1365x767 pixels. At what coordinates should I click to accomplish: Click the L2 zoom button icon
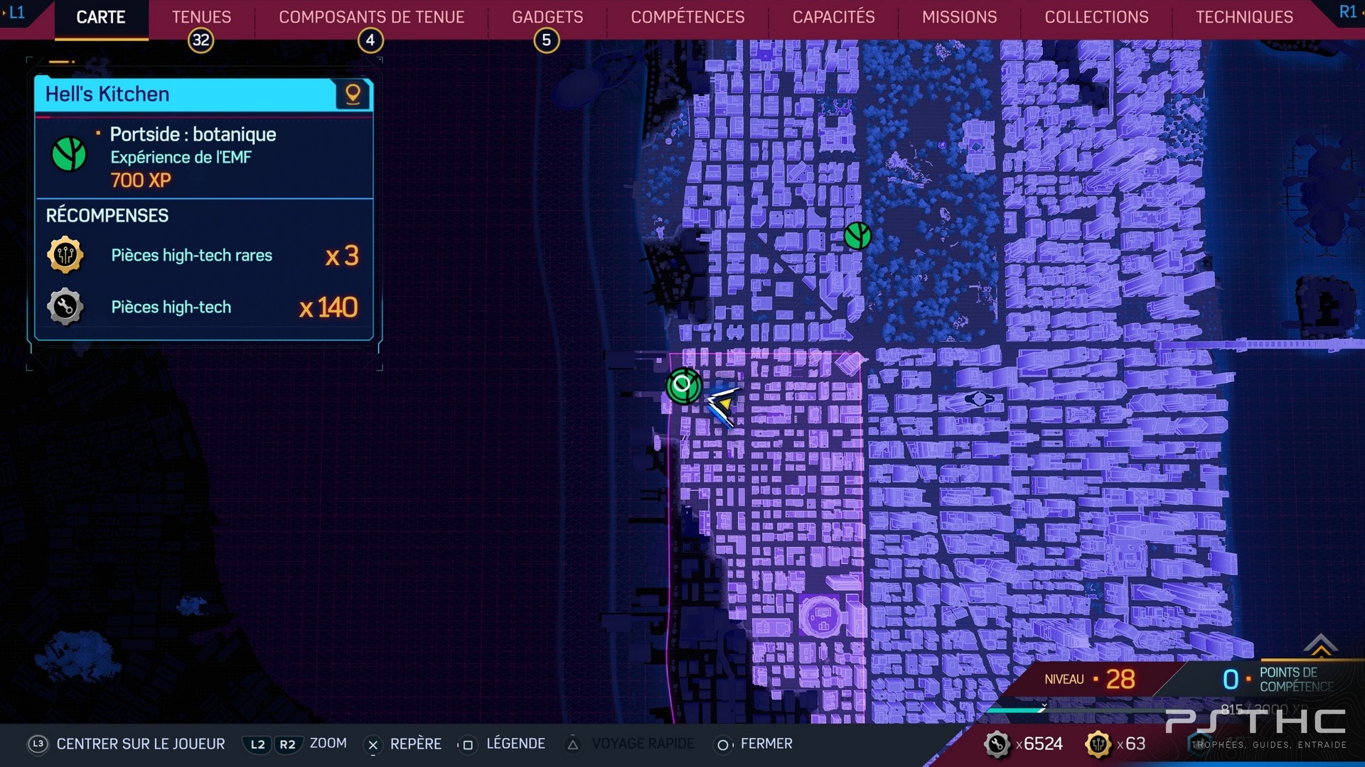click(x=257, y=744)
